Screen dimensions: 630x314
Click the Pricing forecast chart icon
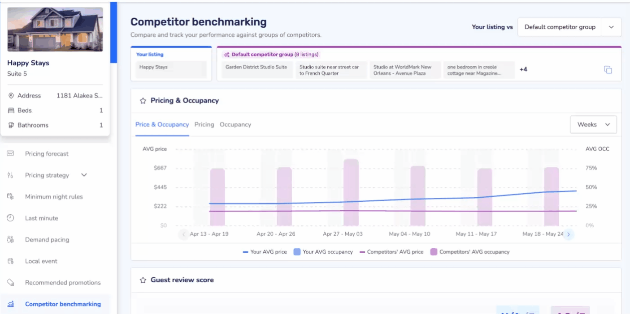10,153
